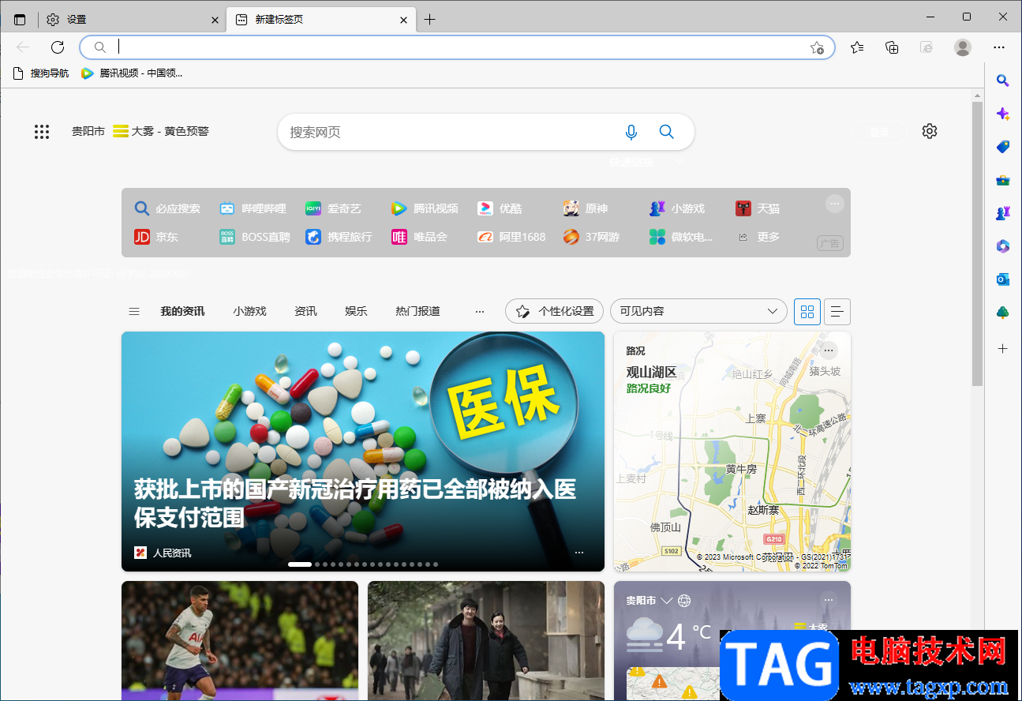Focus the address bar
1022x701 pixels.
click(458, 47)
